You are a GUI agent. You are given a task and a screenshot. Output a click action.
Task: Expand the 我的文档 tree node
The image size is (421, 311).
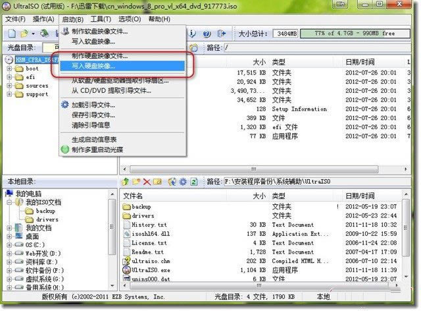point(9,228)
